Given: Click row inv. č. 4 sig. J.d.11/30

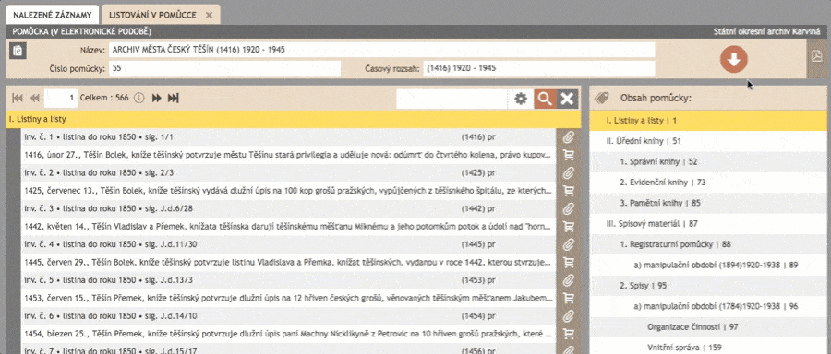Looking at the screenshot, I should (x=289, y=244).
